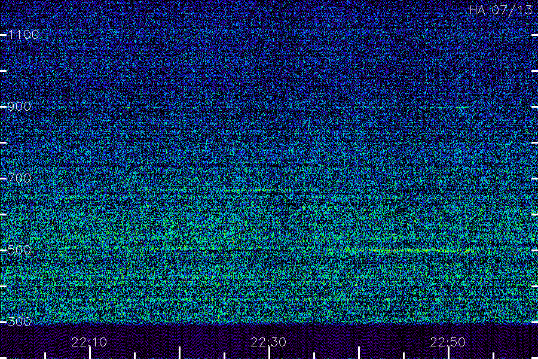The height and width of the screenshot is (359, 538).
Task: Click the 1100 frequency axis label
Action: [x=23, y=35]
